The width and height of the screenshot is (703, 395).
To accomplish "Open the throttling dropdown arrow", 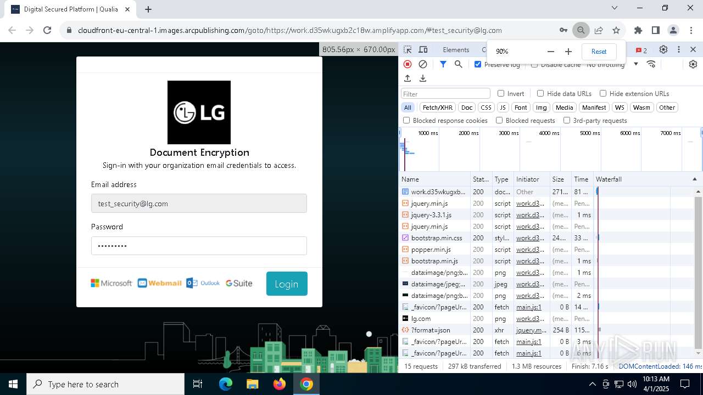I will pyautogui.click(x=636, y=64).
